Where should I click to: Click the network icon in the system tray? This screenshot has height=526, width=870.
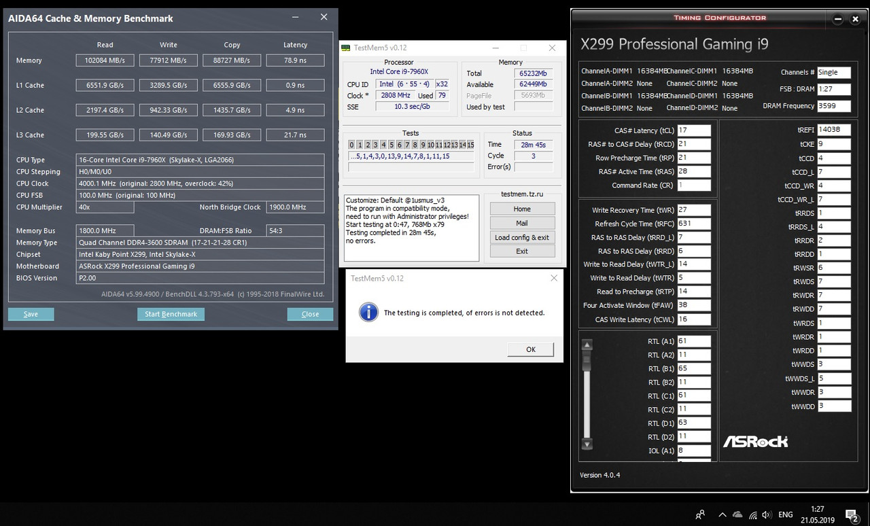click(x=752, y=514)
